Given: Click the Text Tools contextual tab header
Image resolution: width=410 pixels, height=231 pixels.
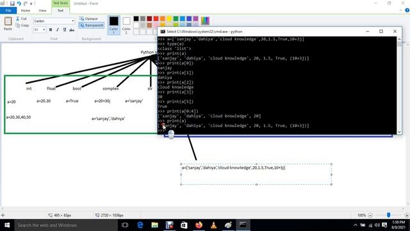Looking at the screenshot, I should pos(60,3).
